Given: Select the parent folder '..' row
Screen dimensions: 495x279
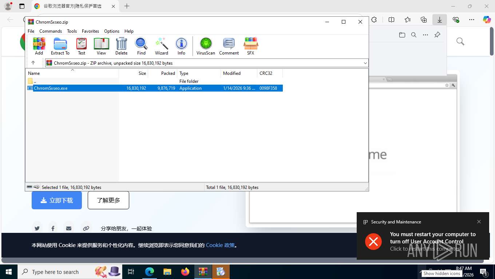Looking at the screenshot, I should point(154,81).
